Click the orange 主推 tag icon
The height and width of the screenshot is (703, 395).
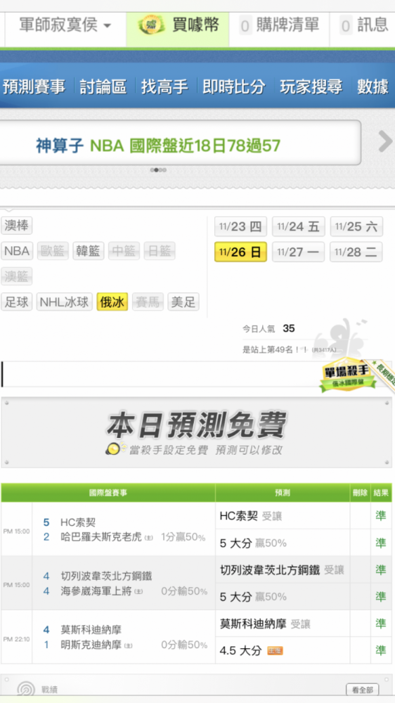pyautogui.click(x=275, y=650)
